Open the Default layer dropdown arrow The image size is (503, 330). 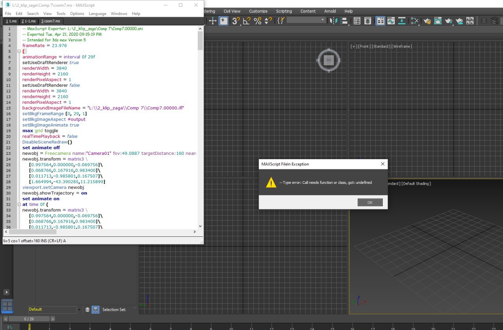[x=80, y=310]
